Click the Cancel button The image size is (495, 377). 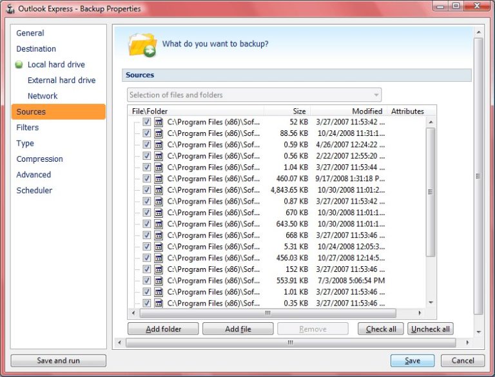tap(463, 361)
